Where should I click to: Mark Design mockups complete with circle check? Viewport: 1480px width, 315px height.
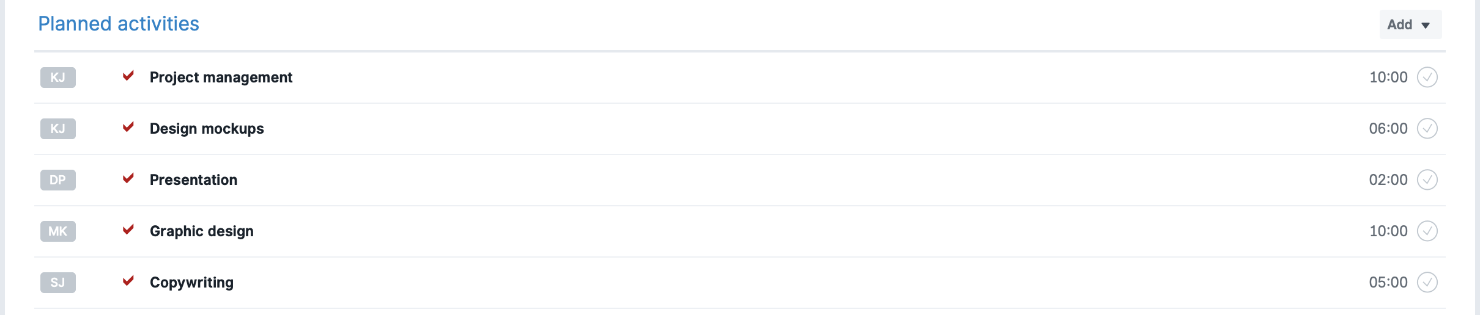1427,129
